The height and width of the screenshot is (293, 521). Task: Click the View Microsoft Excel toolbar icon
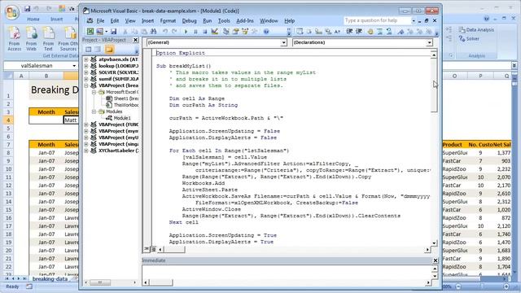pos(90,32)
